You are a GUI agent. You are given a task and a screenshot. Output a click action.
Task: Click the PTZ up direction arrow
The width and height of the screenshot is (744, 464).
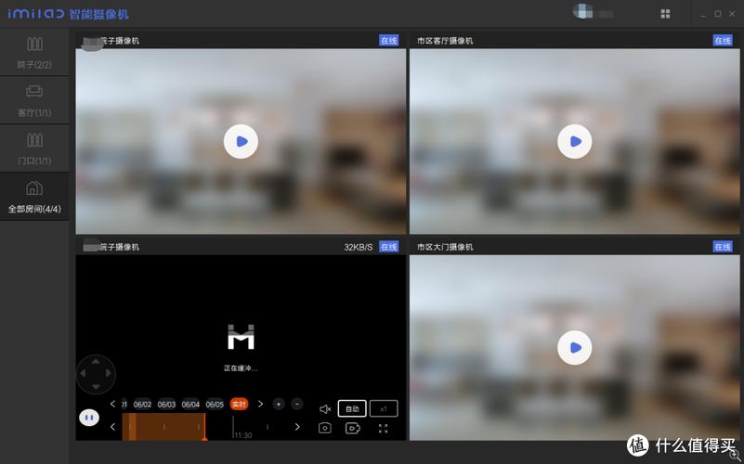(96, 361)
